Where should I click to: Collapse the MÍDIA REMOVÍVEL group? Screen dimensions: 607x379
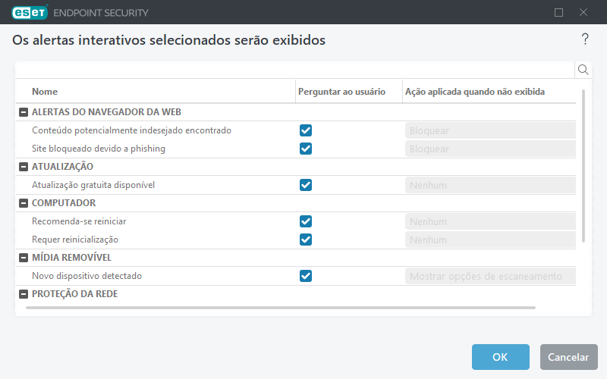(24, 258)
